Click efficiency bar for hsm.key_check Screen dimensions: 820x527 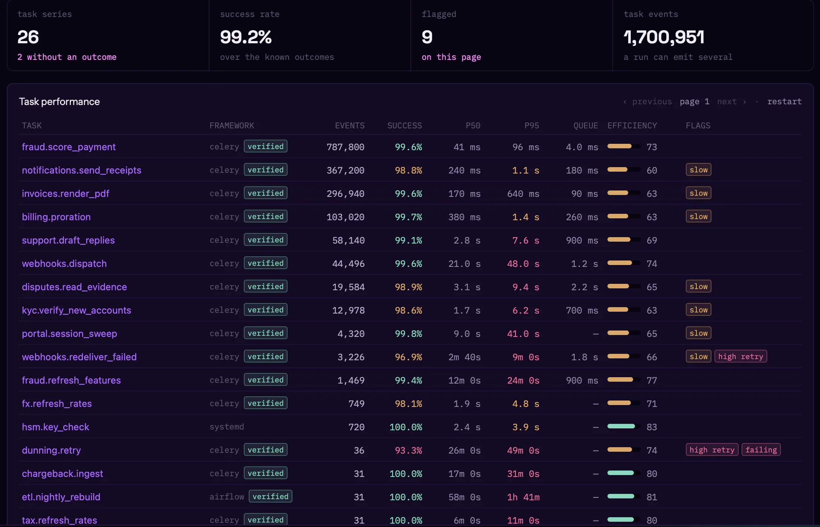pyautogui.click(x=624, y=426)
